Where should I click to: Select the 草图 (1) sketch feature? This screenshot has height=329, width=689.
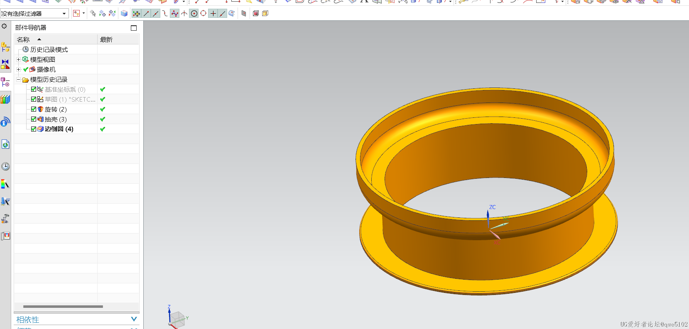click(x=70, y=99)
